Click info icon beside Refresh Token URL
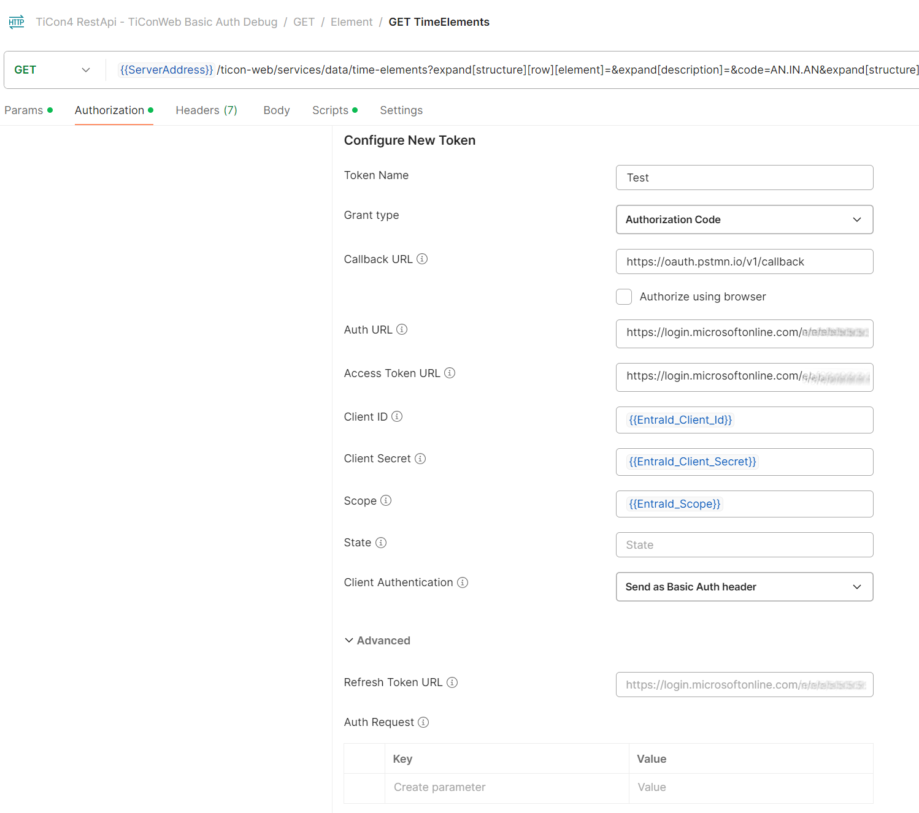Screen dimensions: 919x813 [452, 682]
